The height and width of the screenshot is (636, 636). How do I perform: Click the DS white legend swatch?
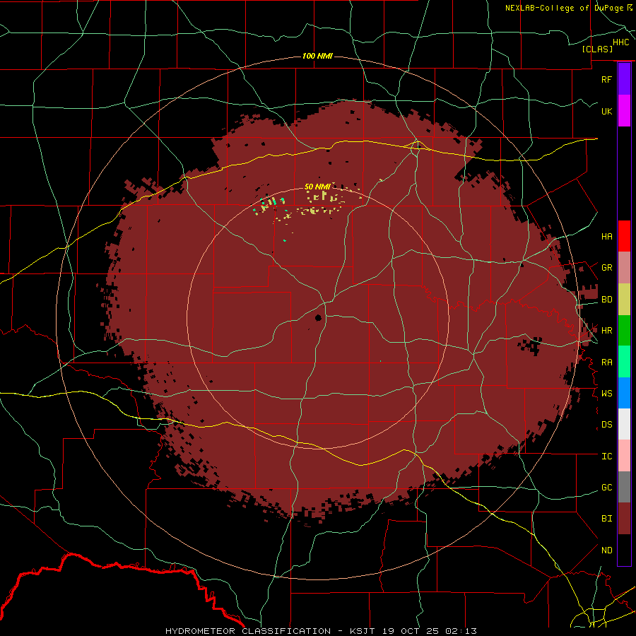624,424
